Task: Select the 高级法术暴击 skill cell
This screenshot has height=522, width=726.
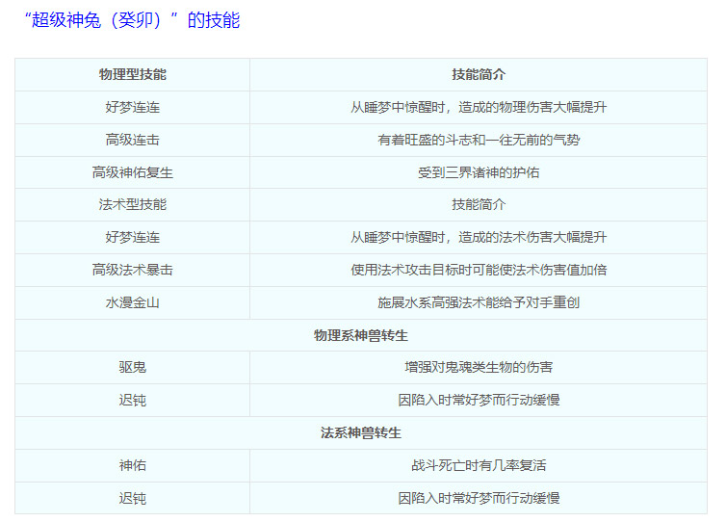Action: 133,270
